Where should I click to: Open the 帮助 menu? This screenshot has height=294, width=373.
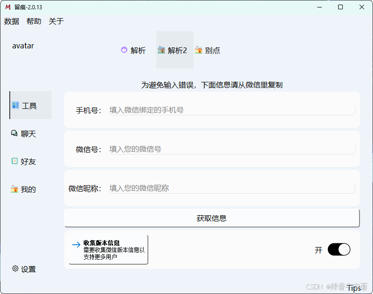[34, 21]
